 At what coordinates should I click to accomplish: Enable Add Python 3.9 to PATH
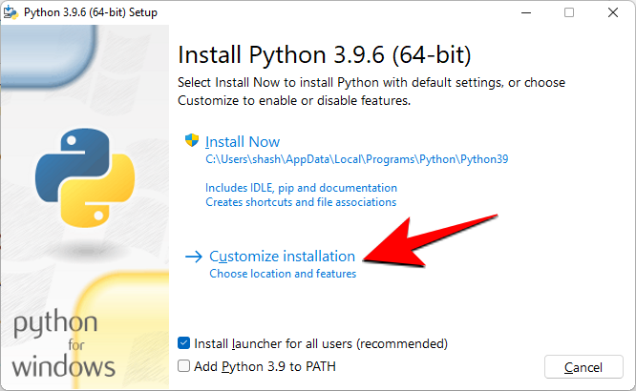coord(184,366)
